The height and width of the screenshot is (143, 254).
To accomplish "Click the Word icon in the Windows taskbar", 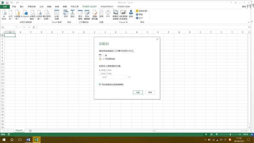I will point(28,140).
